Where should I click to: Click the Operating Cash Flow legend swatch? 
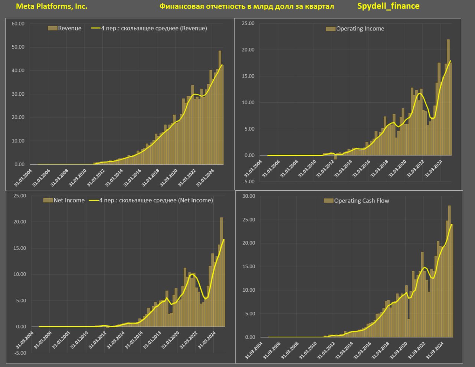tap(328, 201)
